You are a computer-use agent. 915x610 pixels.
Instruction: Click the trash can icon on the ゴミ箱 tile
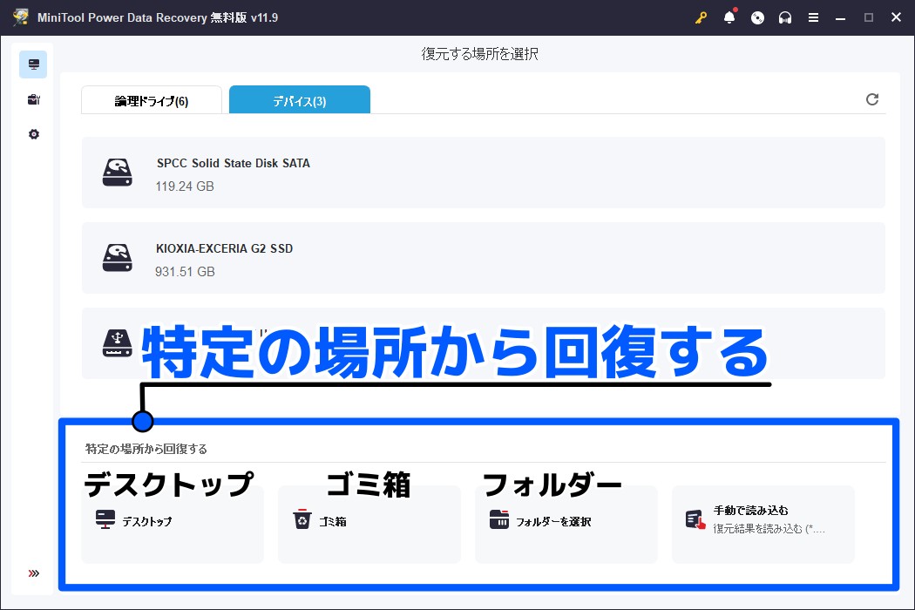302,518
